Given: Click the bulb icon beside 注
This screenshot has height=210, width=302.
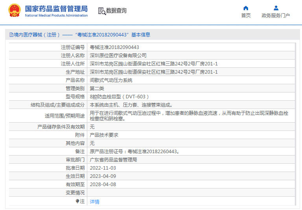Looking at the screenshot, I should [x=77, y=201].
